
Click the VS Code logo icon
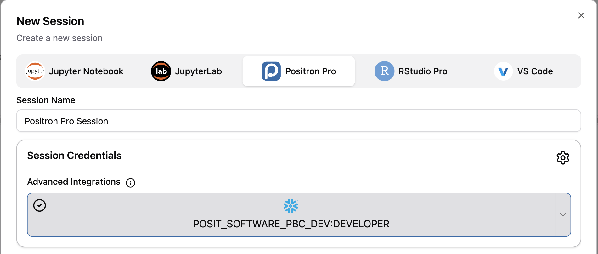[x=503, y=71]
